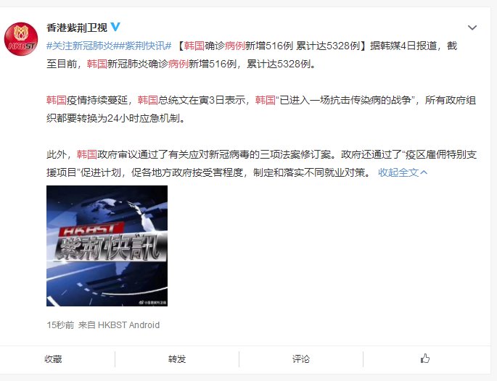The image size is (497, 381).
Task: Click the 收藏 favorite button
Action: (x=53, y=359)
